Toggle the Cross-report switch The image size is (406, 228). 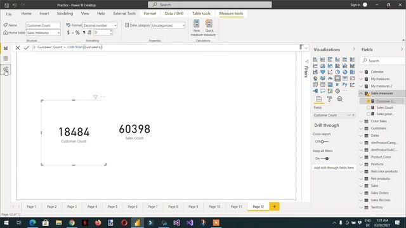[324, 142]
